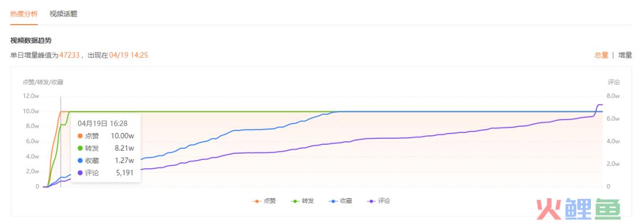Click the 火鲤鱼 watermark logo
635x223 pixels.
coord(579,209)
